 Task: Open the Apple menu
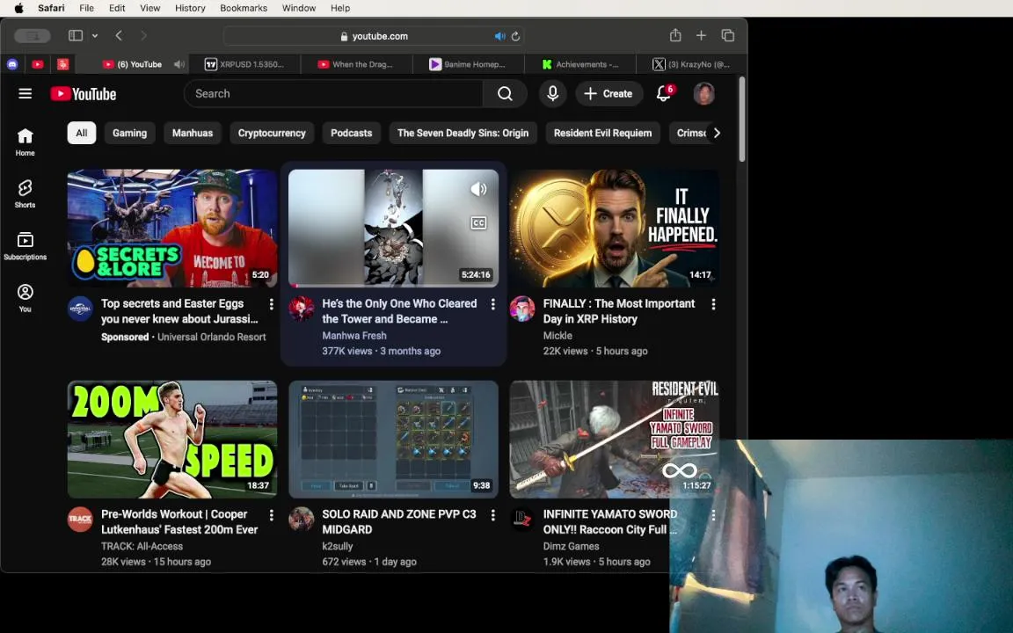tap(18, 8)
